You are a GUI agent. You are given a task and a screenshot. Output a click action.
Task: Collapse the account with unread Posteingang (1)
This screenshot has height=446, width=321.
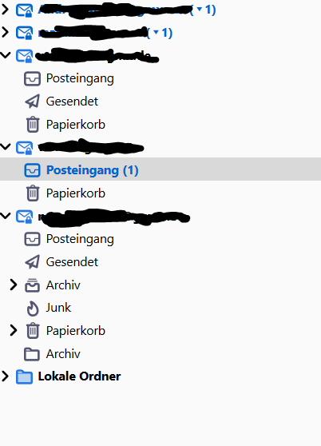click(x=6, y=147)
